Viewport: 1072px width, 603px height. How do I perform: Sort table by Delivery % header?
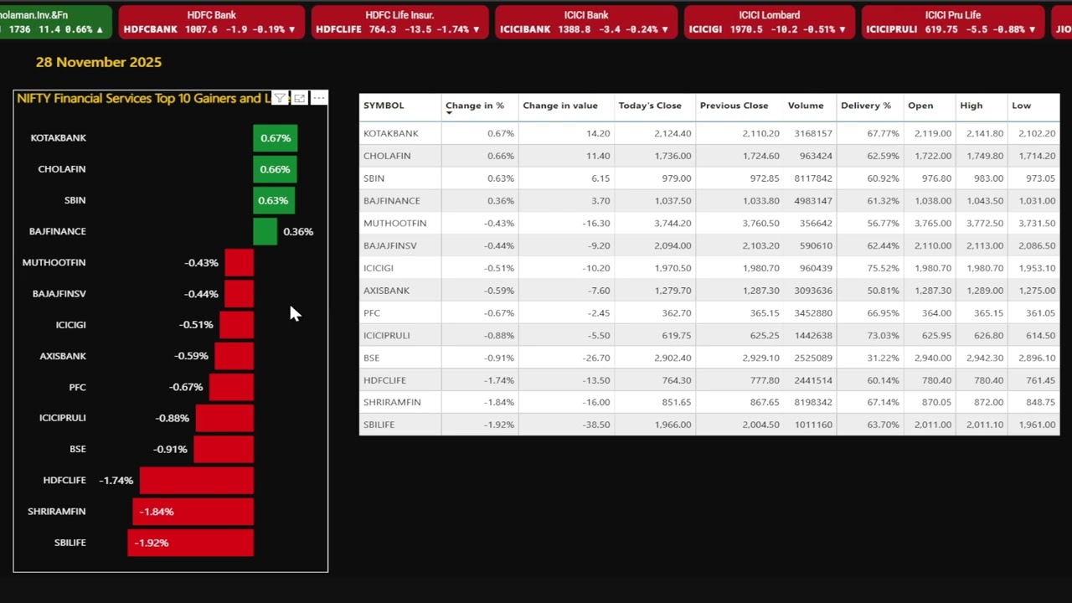tap(866, 106)
